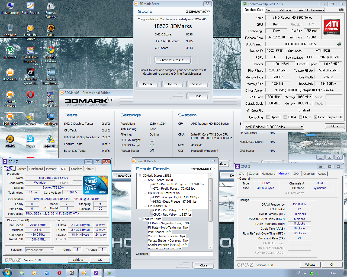Click the CPU-Z taskbar button

pyautogui.click(x=96, y=273)
